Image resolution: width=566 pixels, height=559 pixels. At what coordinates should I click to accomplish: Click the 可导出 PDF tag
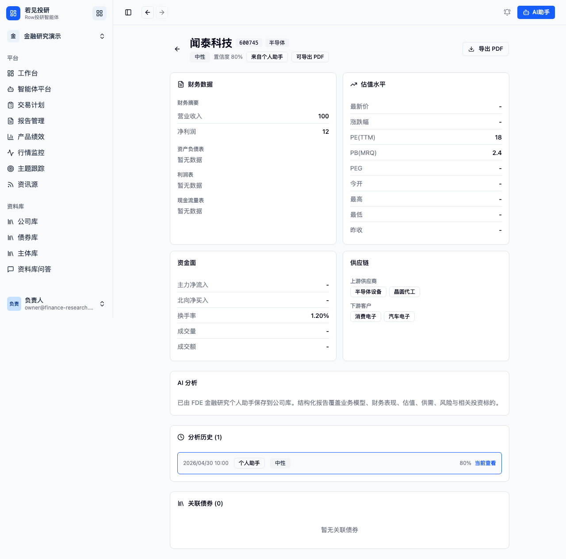[x=310, y=57]
